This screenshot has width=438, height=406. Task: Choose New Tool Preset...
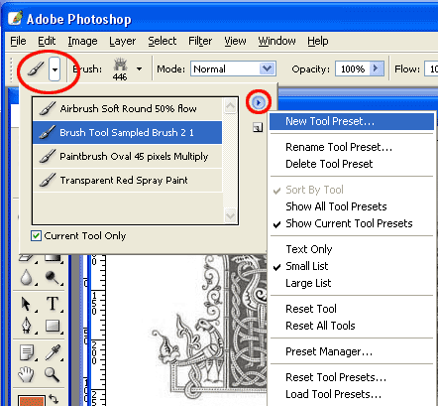(352, 121)
